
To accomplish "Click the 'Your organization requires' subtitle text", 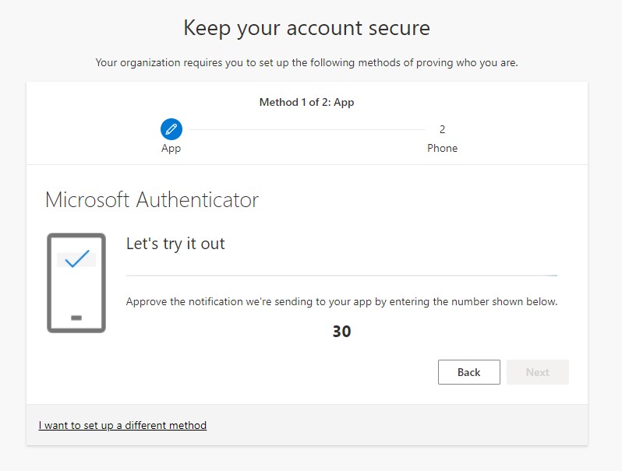I will click(306, 62).
